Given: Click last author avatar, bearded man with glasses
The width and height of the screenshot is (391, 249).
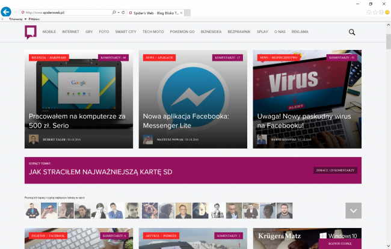Looking at the screenshot, I should [285, 211].
